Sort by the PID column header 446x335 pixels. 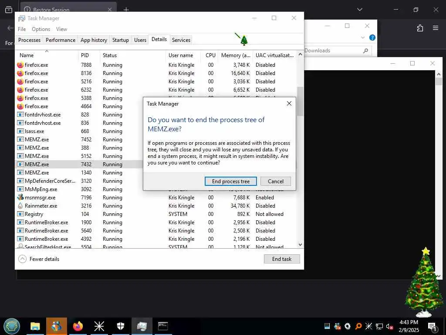click(89, 55)
